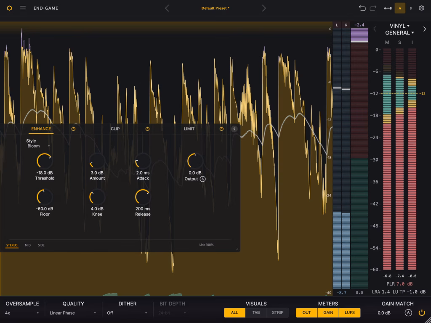Screen dimensions: 431x323
Task: Toggle the Limit module power button
Action: click(221, 129)
